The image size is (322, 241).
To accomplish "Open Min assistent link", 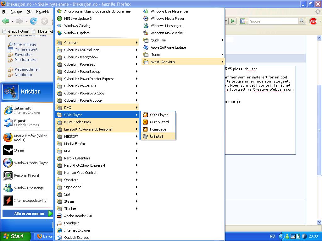I will pyautogui.click(x=26, y=49).
